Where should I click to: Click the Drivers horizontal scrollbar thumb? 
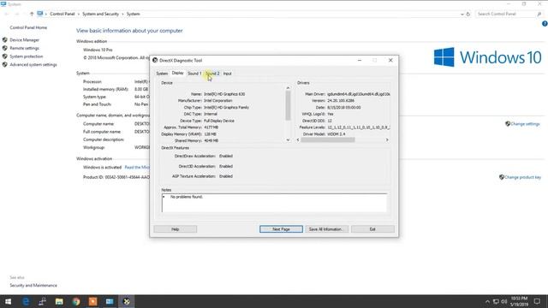328,139
